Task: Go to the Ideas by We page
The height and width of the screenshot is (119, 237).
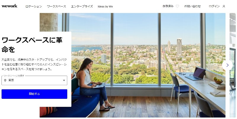Action: pyautogui.click(x=105, y=7)
